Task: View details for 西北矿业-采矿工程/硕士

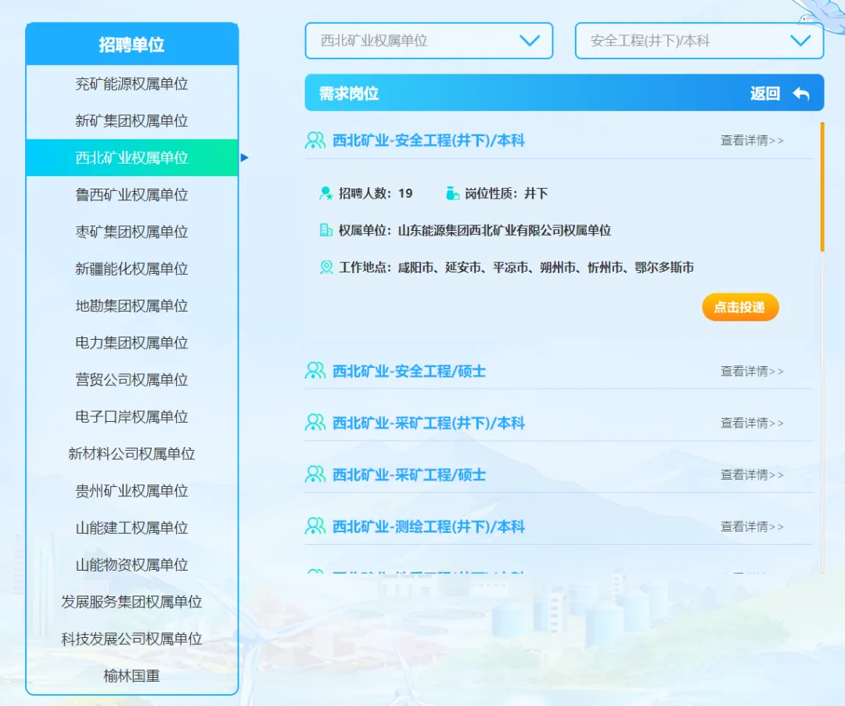Action: pyautogui.click(x=753, y=475)
